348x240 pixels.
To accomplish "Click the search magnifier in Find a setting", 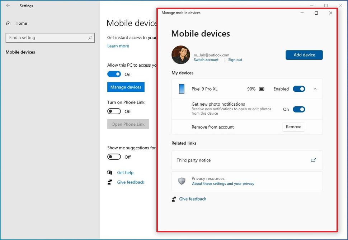I will [91, 38].
